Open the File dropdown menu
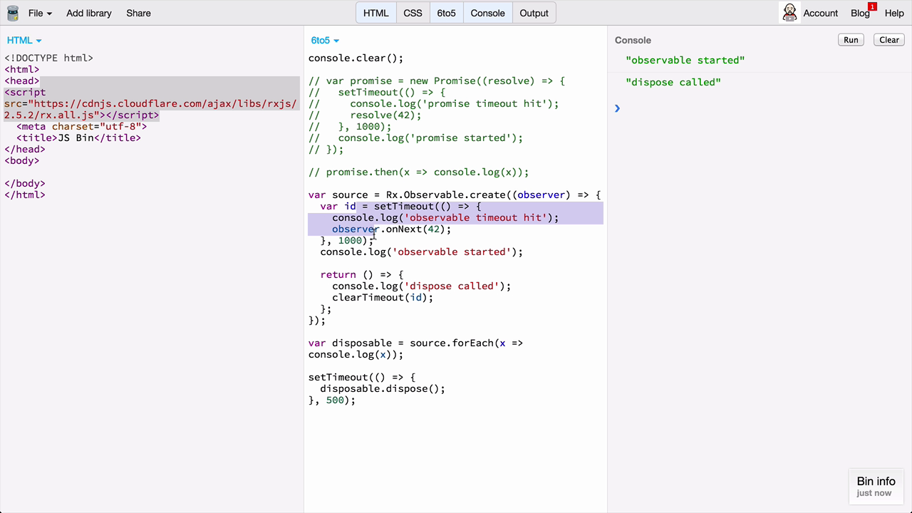This screenshot has height=513, width=912. tap(40, 13)
